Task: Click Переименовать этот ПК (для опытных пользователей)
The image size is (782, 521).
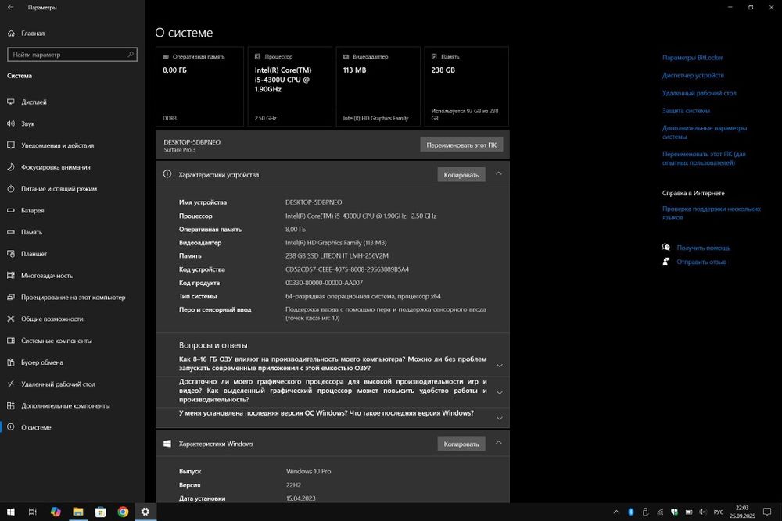Action: [x=704, y=159]
